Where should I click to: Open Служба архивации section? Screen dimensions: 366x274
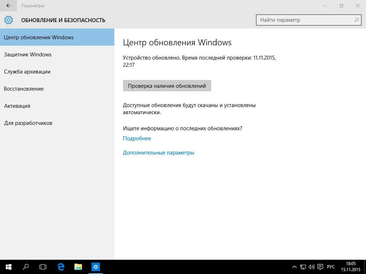pyautogui.click(x=57, y=71)
